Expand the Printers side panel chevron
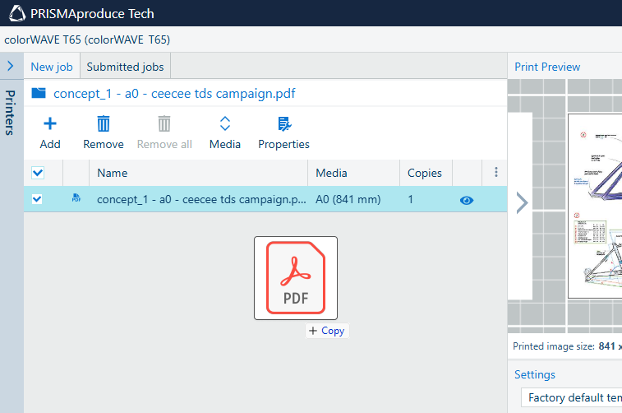Viewport: 622px width, 413px height. pyautogui.click(x=11, y=66)
